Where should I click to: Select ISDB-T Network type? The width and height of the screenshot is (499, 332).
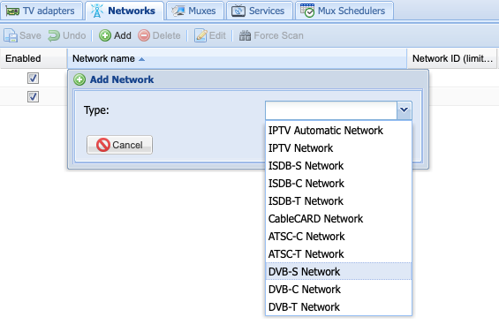[338, 201]
